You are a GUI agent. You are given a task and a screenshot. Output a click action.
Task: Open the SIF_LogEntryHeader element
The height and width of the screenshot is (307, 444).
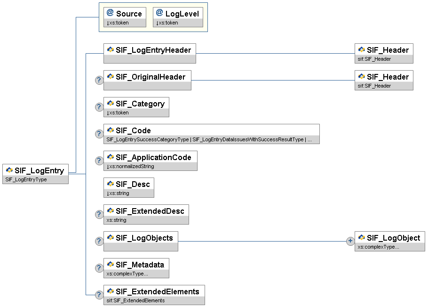[150, 50]
